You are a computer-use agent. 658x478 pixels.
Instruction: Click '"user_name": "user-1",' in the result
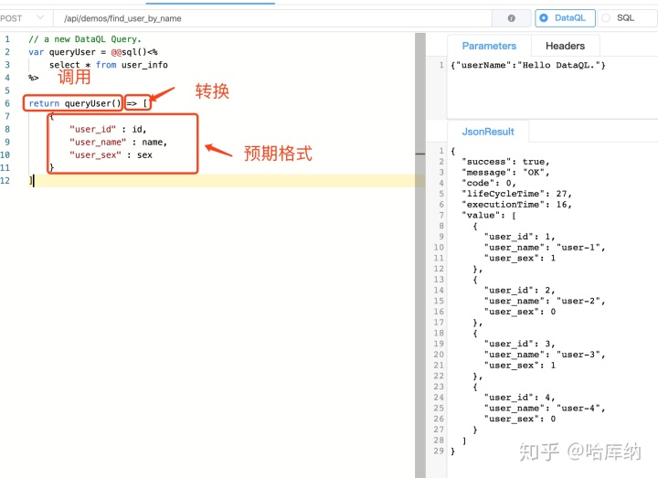point(545,248)
